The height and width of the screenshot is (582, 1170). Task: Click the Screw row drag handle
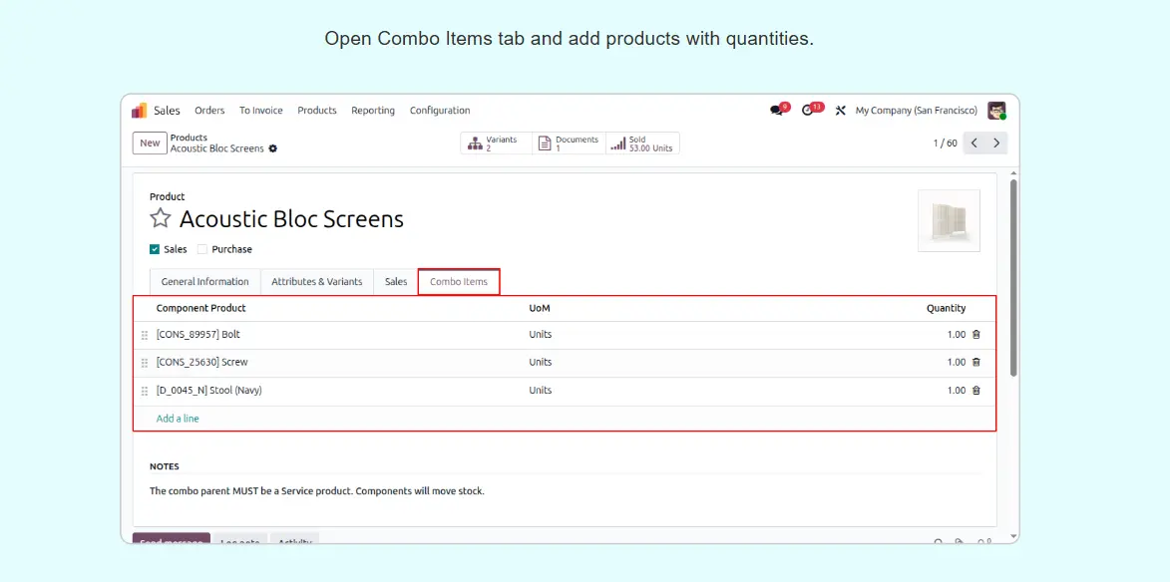[145, 363]
